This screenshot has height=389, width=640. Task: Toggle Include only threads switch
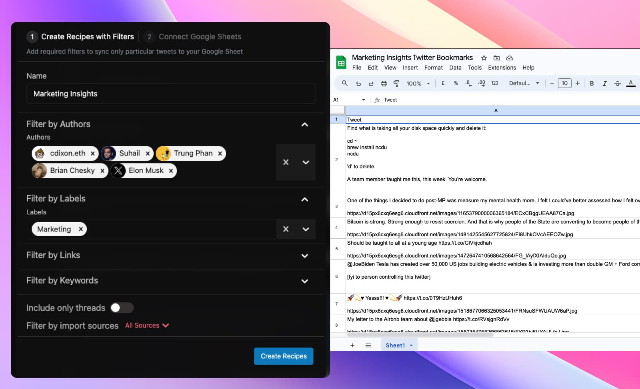point(122,308)
